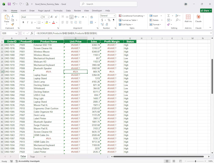This screenshot has height=163, width=214.
Task: Click the AutoSum sigma icon
Action: point(169,16)
